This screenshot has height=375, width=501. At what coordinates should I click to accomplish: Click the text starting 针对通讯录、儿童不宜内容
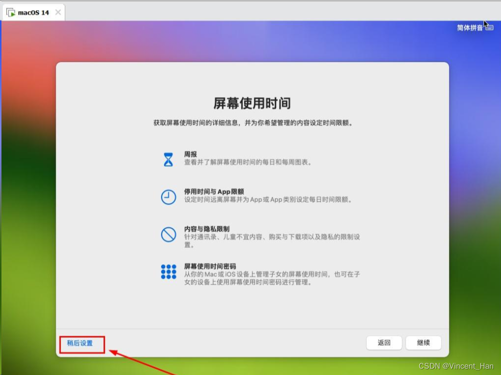272,241
